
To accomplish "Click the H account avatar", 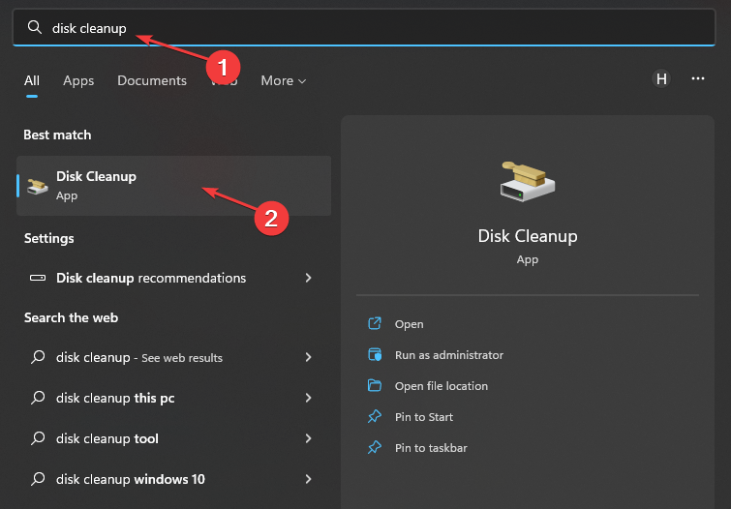I will pos(661,78).
